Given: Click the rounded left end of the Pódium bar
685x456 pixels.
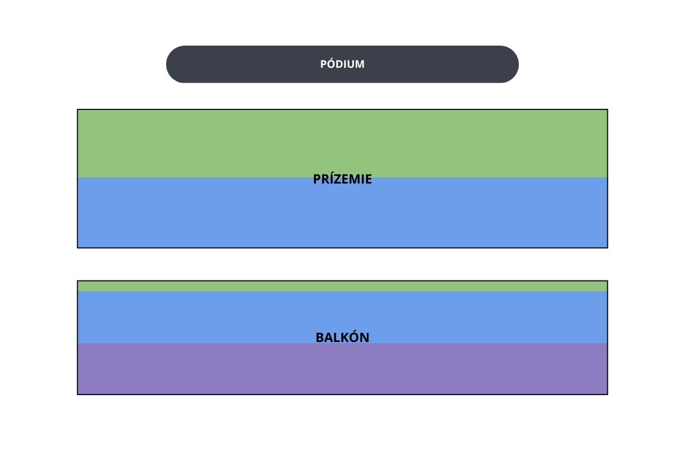Looking at the screenshot, I should tap(177, 64).
